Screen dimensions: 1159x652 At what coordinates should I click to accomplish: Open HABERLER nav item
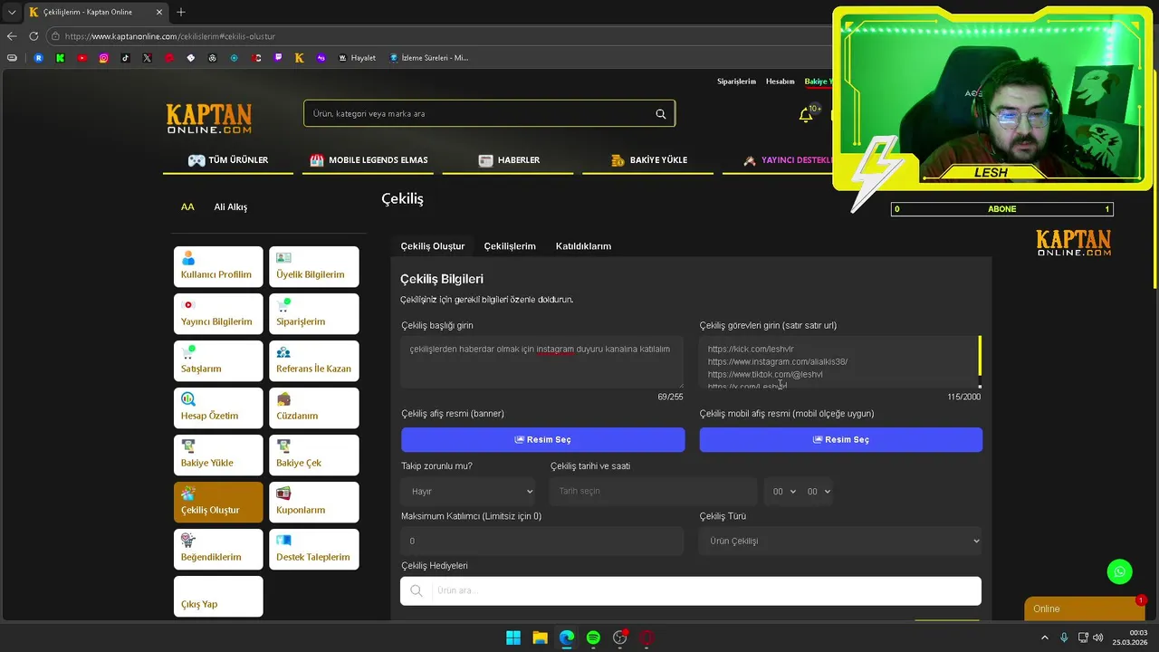(x=509, y=160)
